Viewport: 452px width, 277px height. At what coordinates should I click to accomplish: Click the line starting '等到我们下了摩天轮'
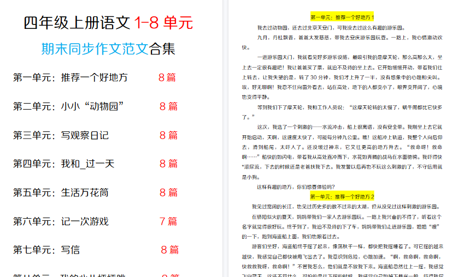tap(350, 107)
